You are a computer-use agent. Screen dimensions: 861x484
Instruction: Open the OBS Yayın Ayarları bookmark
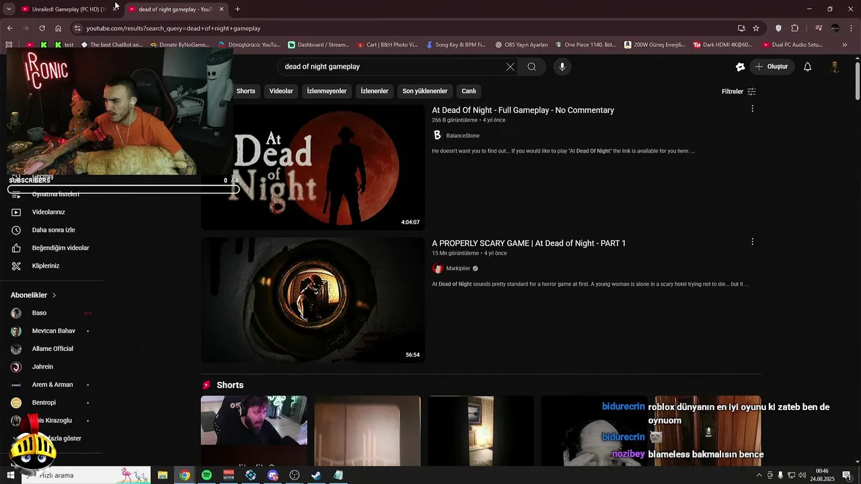(x=521, y=45)
